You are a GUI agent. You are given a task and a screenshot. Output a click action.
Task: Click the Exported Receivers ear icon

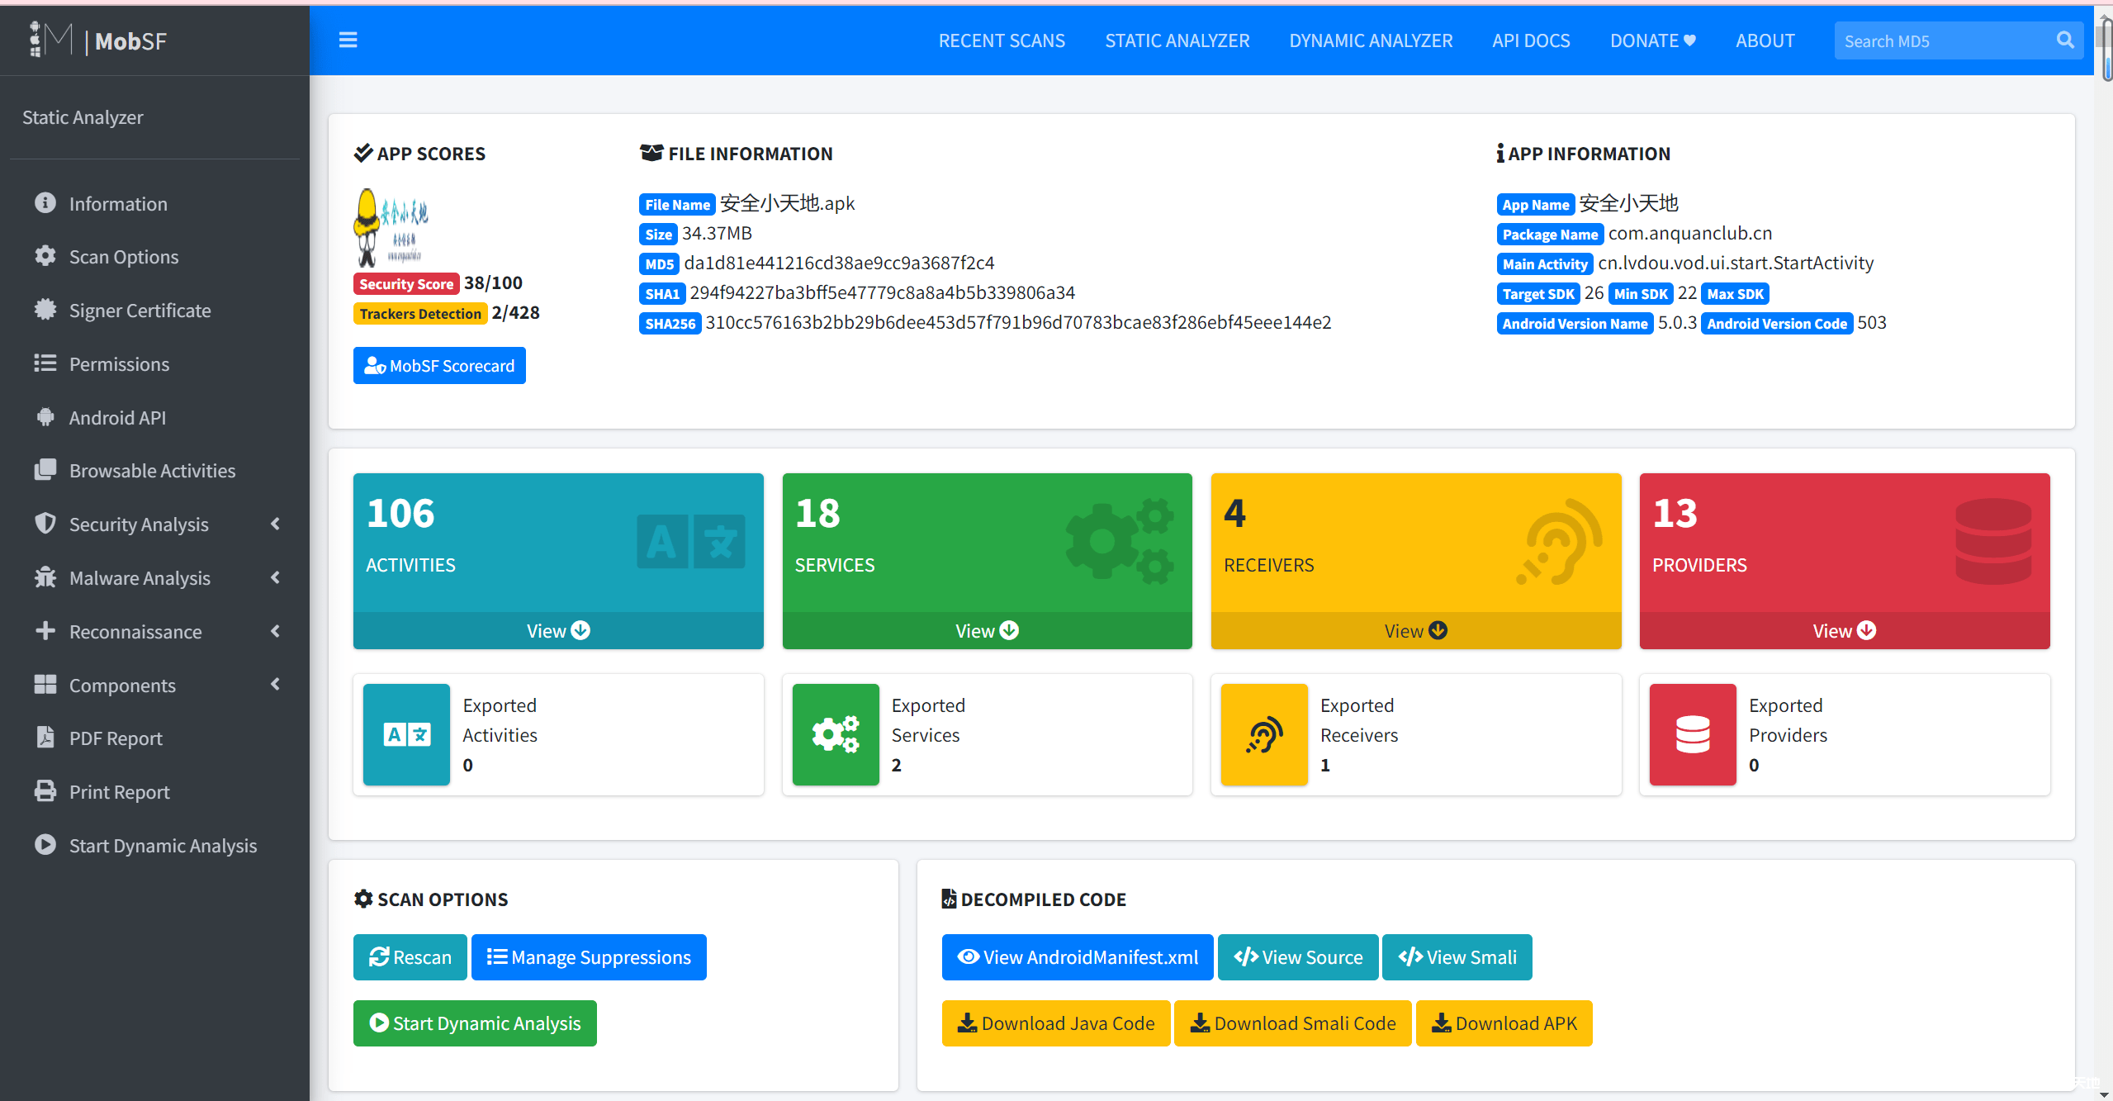coord(1263,734)
